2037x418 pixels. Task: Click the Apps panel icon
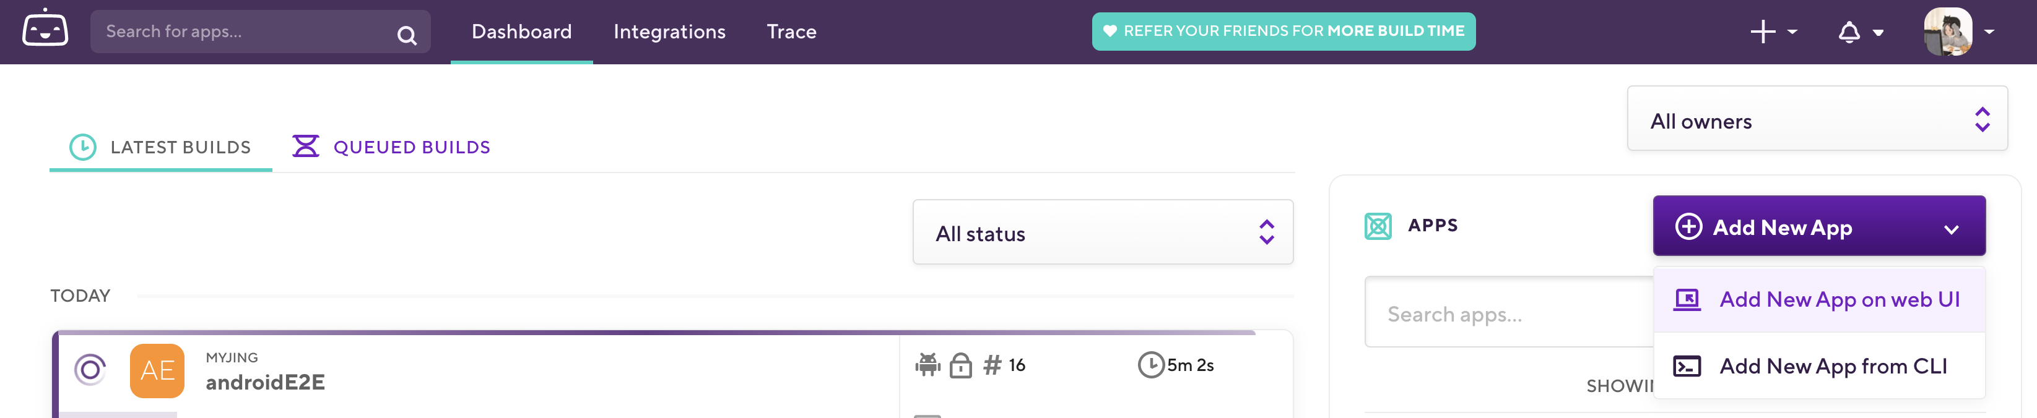pos(1378,226)
